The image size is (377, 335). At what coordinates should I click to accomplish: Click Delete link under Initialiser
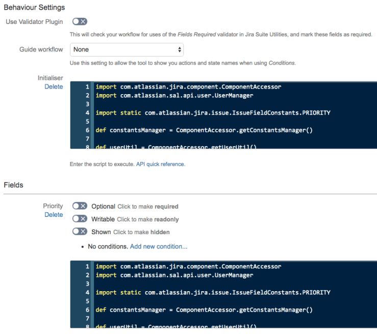[x=54, y=87]
